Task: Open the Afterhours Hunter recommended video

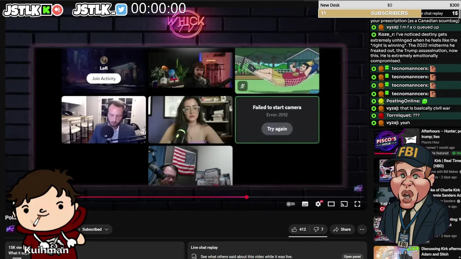Action: click(441, 134)
